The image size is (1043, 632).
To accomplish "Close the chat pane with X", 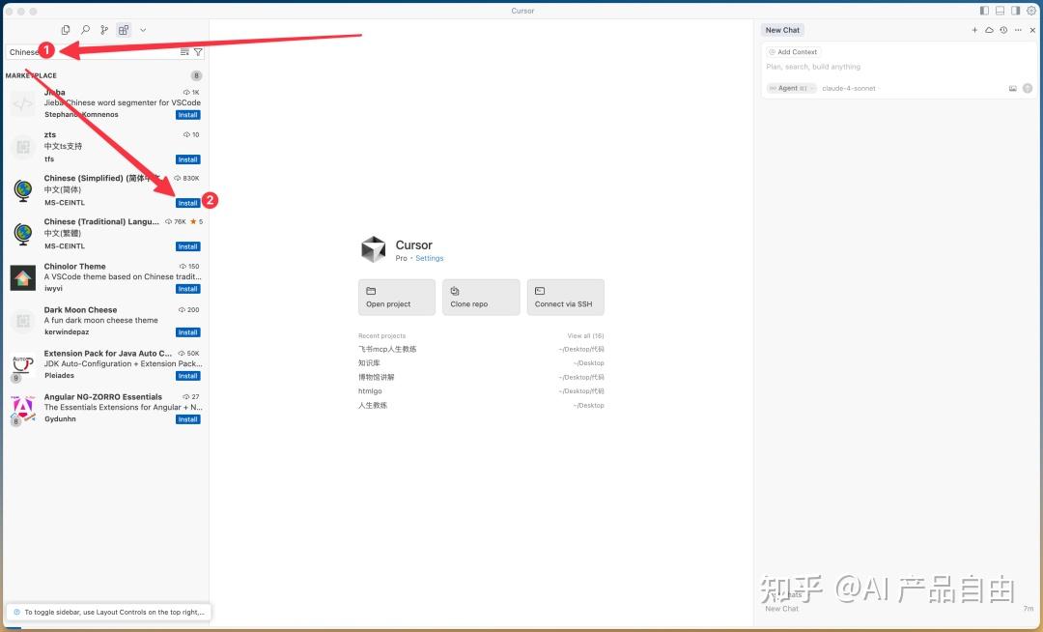I will (1032, 30).
